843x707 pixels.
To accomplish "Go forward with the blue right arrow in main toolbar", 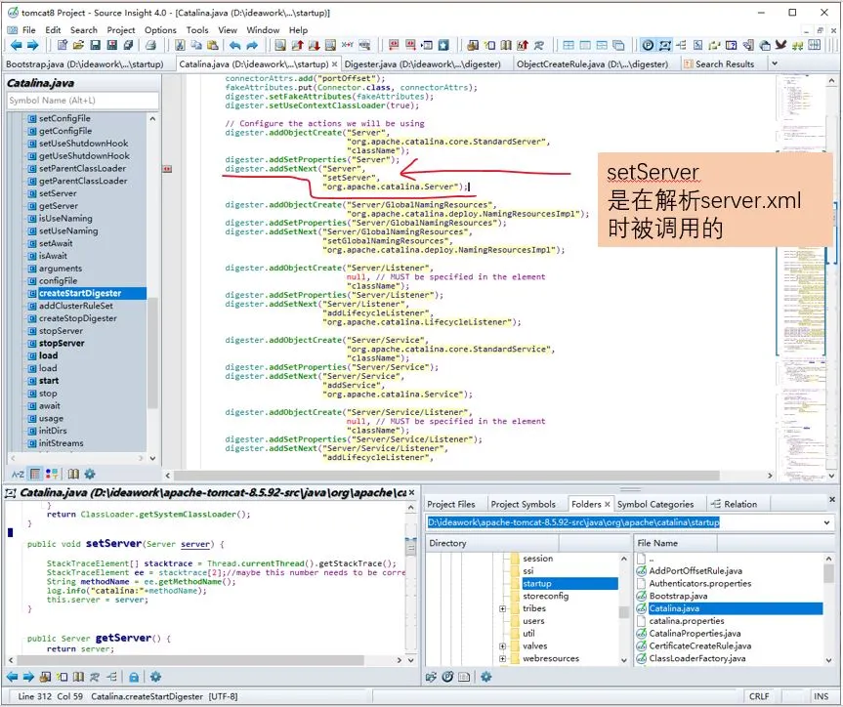I will (x=33, y=45).
